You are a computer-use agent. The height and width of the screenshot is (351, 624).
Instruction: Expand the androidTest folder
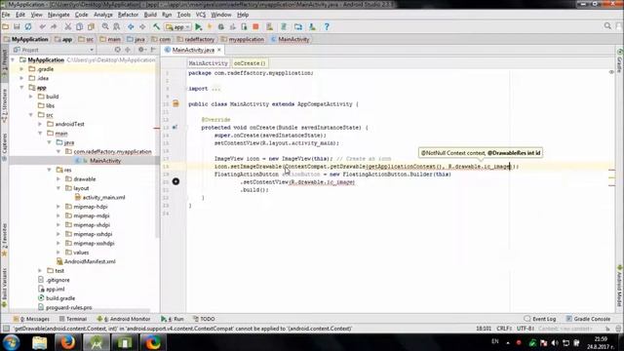click(40, 124)
